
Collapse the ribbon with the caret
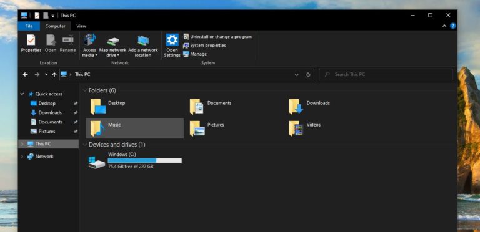click(x=444, y=26)
